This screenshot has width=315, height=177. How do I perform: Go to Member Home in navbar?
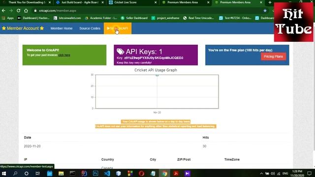coord(62,29)
